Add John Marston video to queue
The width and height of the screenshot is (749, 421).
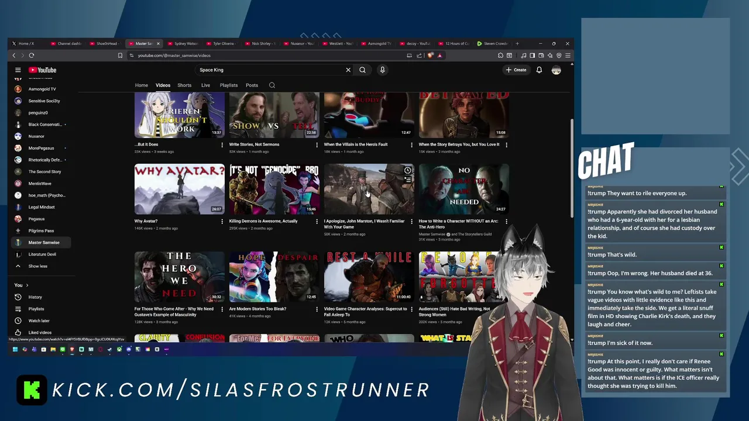click(x=408, y=180)
